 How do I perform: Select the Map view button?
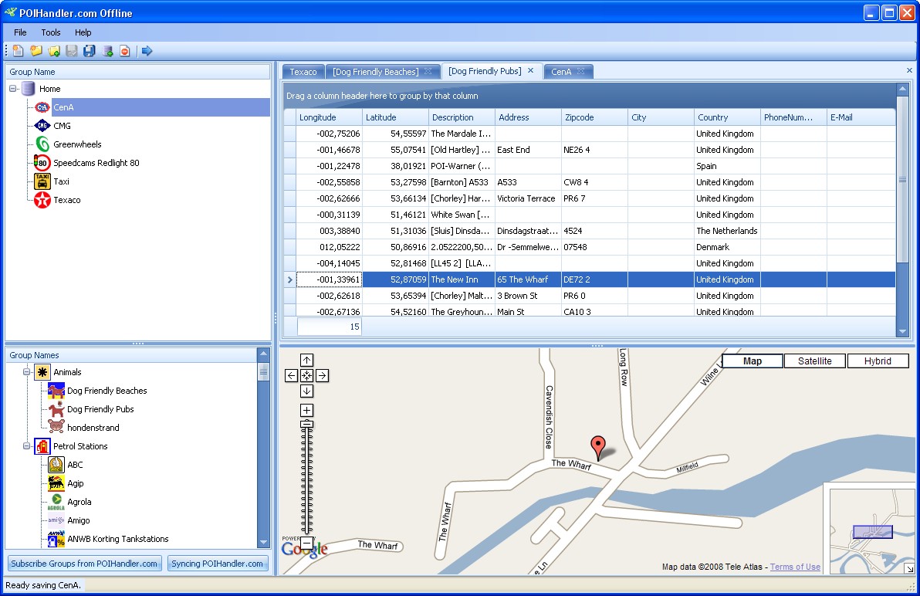tap(753, 361)
